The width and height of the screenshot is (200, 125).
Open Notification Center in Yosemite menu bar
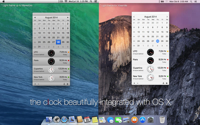pos(195,2)
